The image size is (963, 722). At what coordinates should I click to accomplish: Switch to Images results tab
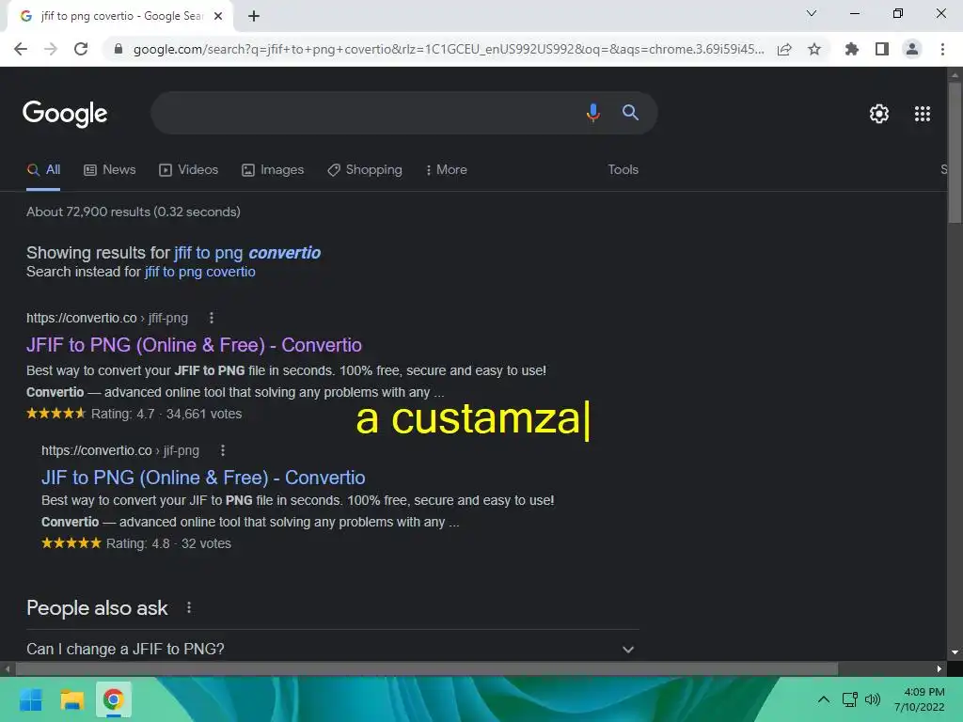(273, 170)
